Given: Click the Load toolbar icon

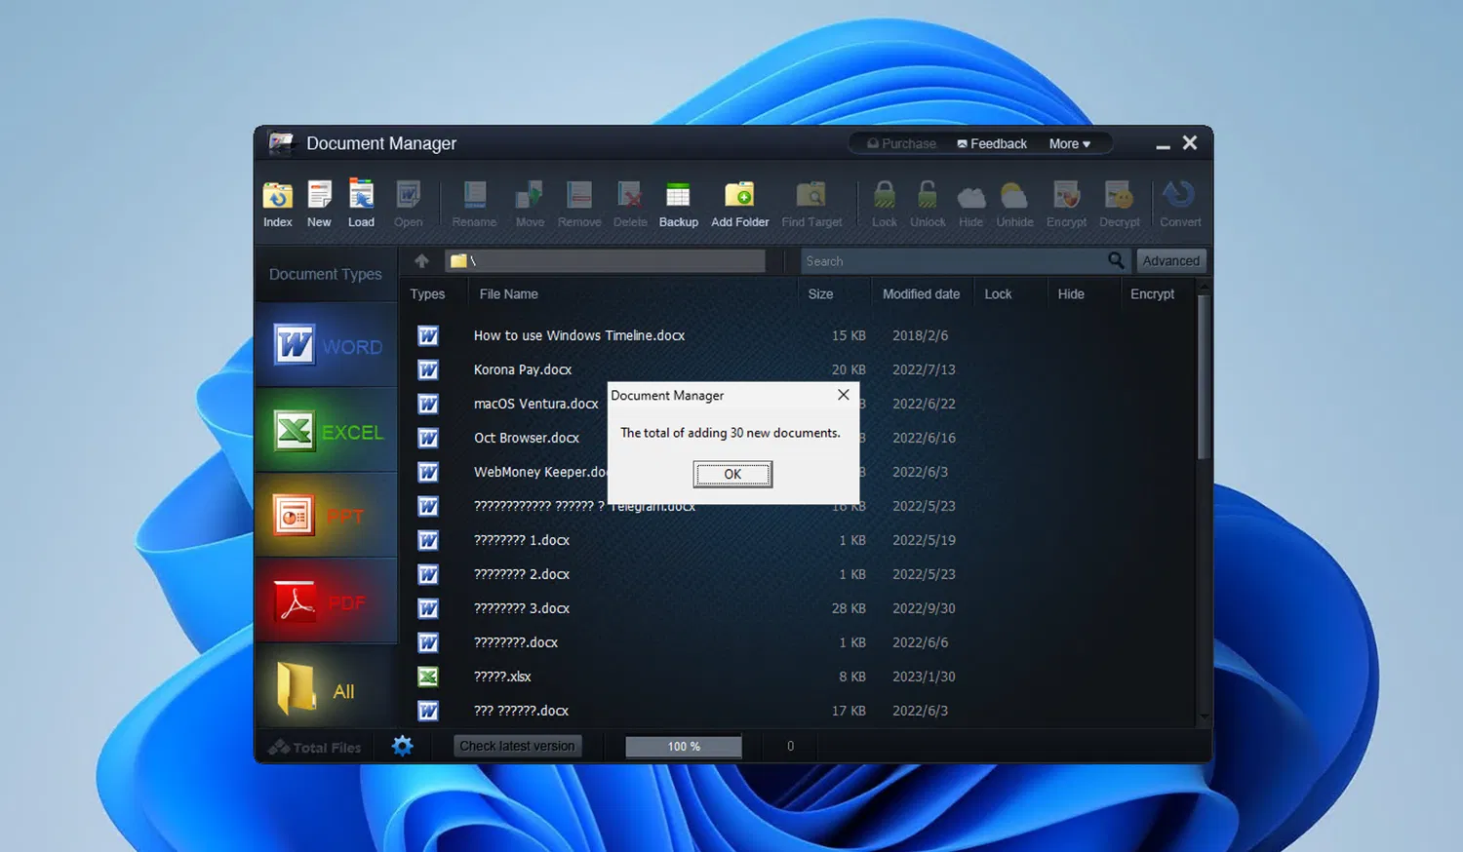Looking at the screenshot, I should click(361, 196).
